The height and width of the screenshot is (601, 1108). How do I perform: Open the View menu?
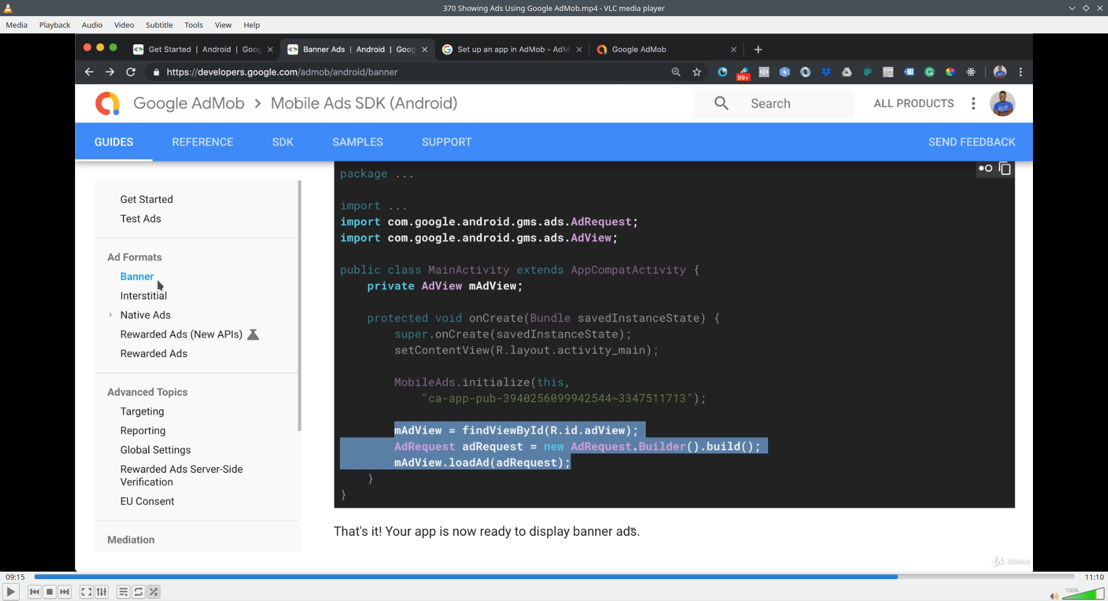coord(223,25)
